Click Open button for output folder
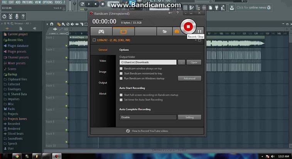 coord(194,62)
